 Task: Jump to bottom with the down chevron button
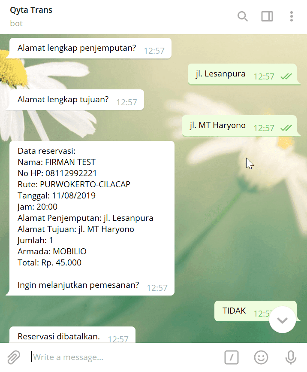point(283,320)
